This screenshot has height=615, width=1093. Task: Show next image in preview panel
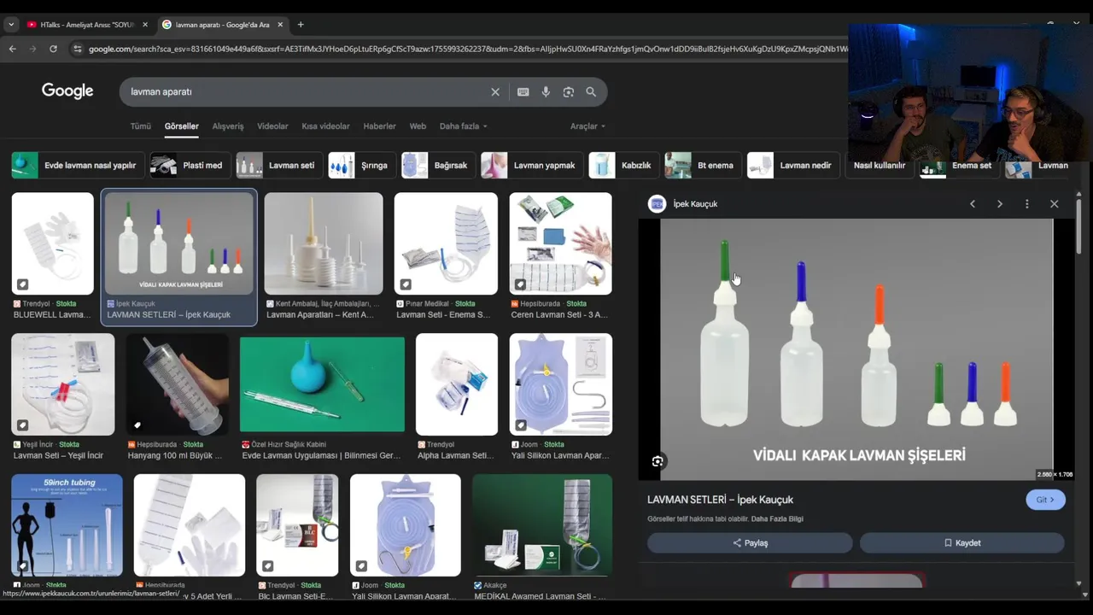[1000, 204]
